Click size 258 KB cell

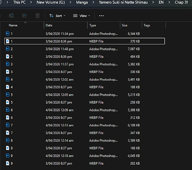[x=135, y=103]
